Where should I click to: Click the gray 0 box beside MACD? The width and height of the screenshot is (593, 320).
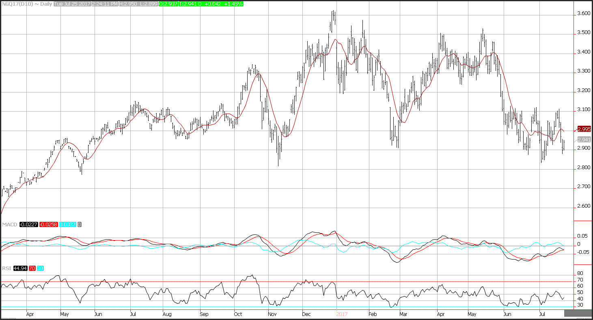[79, 225]
